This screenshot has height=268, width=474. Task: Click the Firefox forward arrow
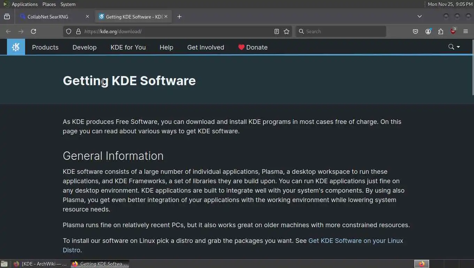(21, 31)
